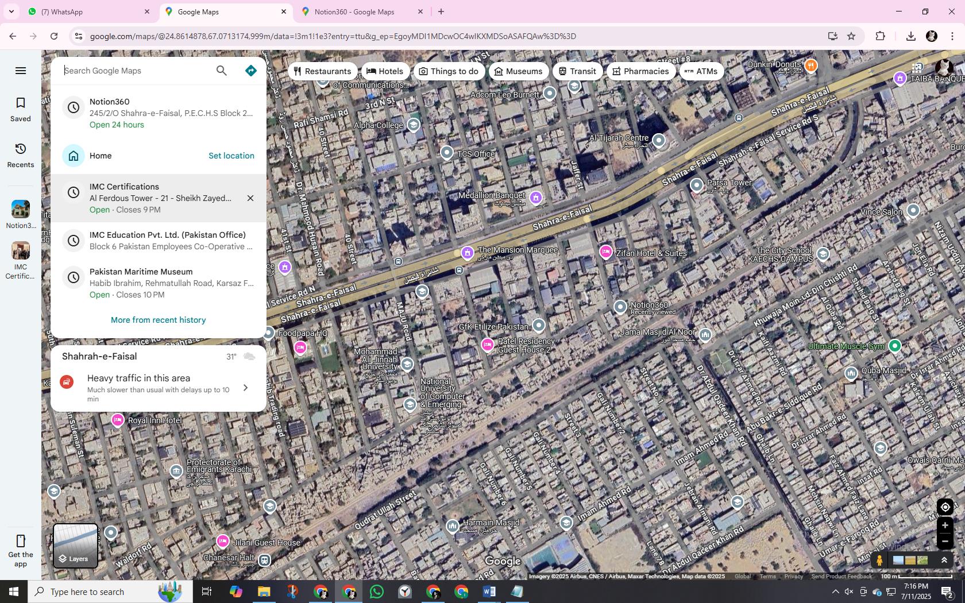This screenshot has height=603, width=965.
Task: Click the install app icon in address bar
Action: point(832,36)
